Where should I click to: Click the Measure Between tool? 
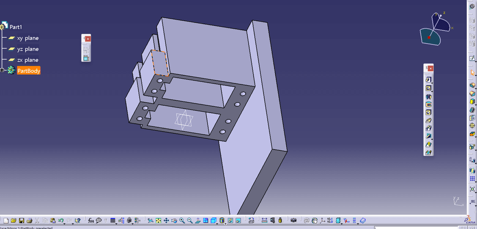click(264, 221)
